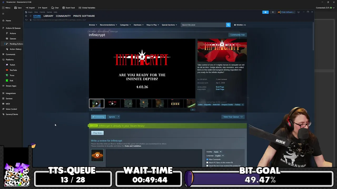Expand the Ways to Play dropdown

[153, 25]
